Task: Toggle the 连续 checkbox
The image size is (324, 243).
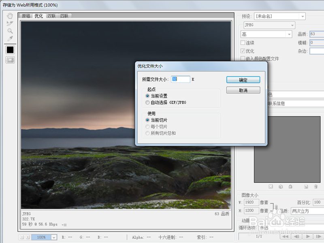Action: [243, 43]
